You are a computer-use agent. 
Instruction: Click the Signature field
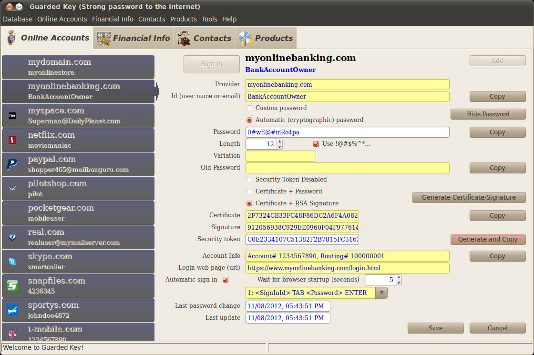302,227
